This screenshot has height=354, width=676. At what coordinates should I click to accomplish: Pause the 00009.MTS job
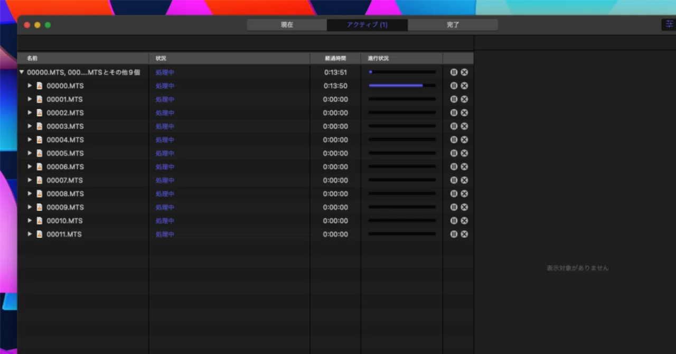(x=454, y=207)
